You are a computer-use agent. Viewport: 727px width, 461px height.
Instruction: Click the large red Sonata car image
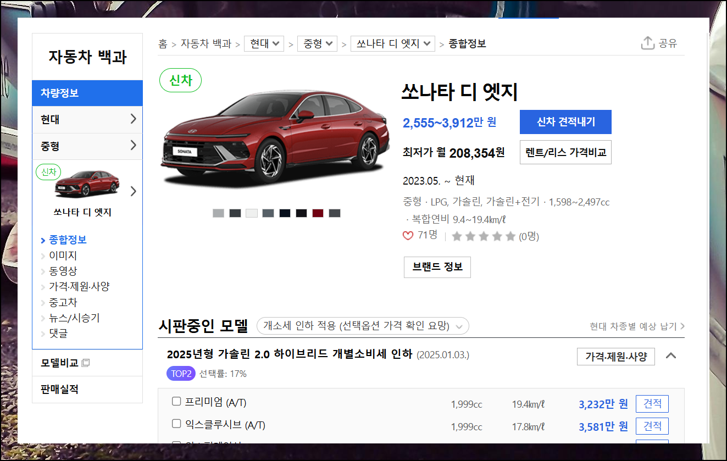pos(276,138)
